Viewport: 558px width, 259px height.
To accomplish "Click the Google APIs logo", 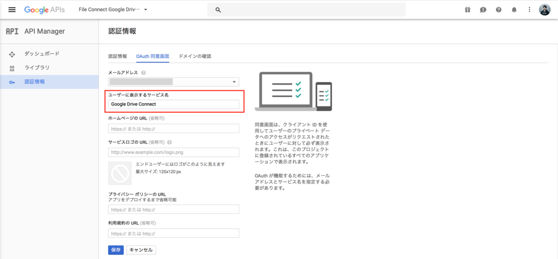I will point(45,10).
